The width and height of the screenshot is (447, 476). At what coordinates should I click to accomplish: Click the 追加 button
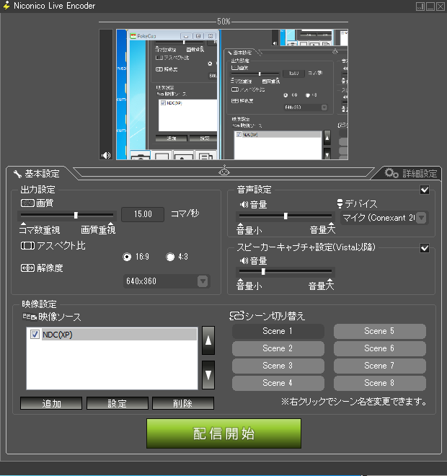[51, 403]
